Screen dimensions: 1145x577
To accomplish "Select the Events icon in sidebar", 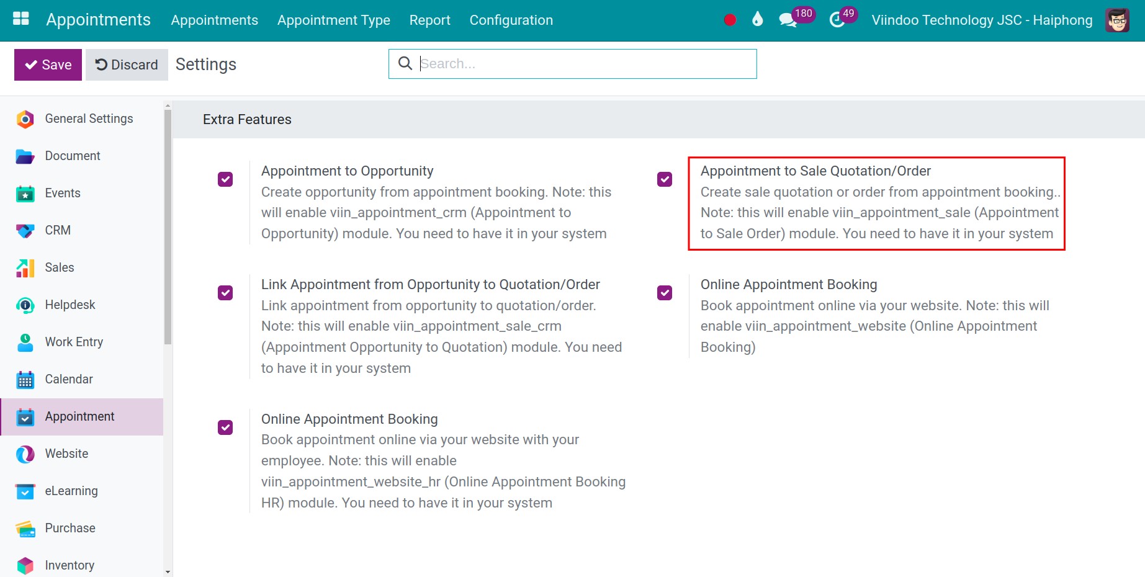I will [25, 194].
